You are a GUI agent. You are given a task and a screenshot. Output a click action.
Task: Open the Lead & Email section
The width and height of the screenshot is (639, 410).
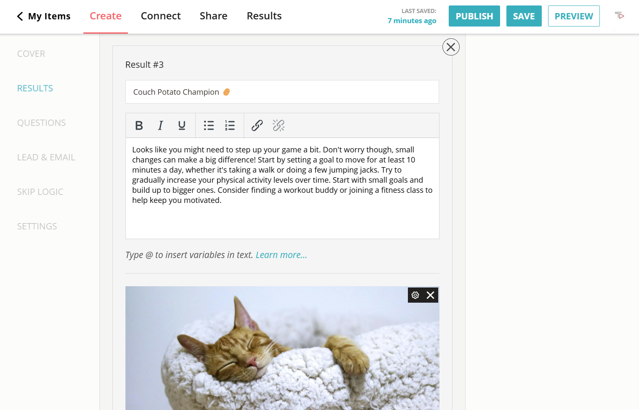tap(46, 157)
